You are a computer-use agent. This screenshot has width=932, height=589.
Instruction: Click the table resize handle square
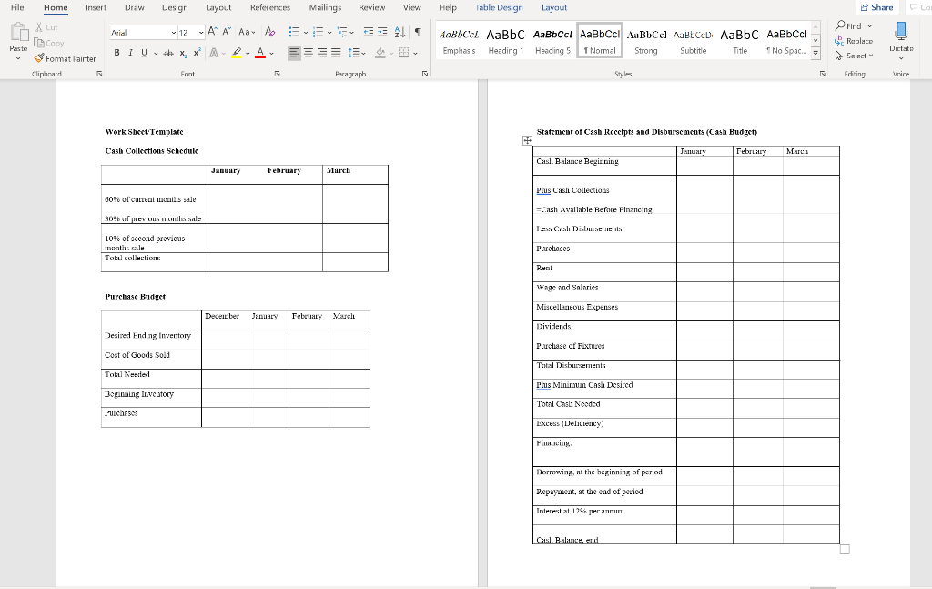[845, 549]
